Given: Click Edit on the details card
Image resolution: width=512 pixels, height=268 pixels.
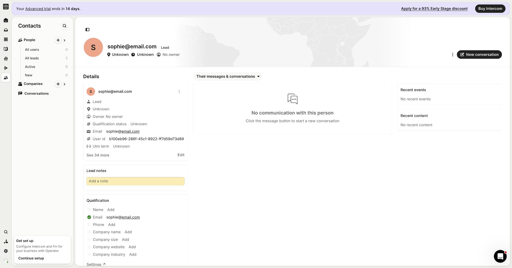Looking at the screenshot, I should (x=181, y=155).
